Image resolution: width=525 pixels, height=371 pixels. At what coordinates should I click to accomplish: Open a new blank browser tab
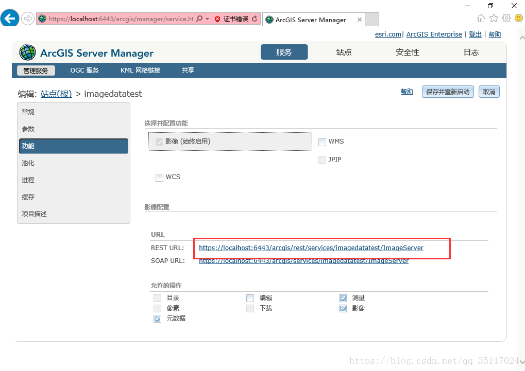tap(371, 20)
